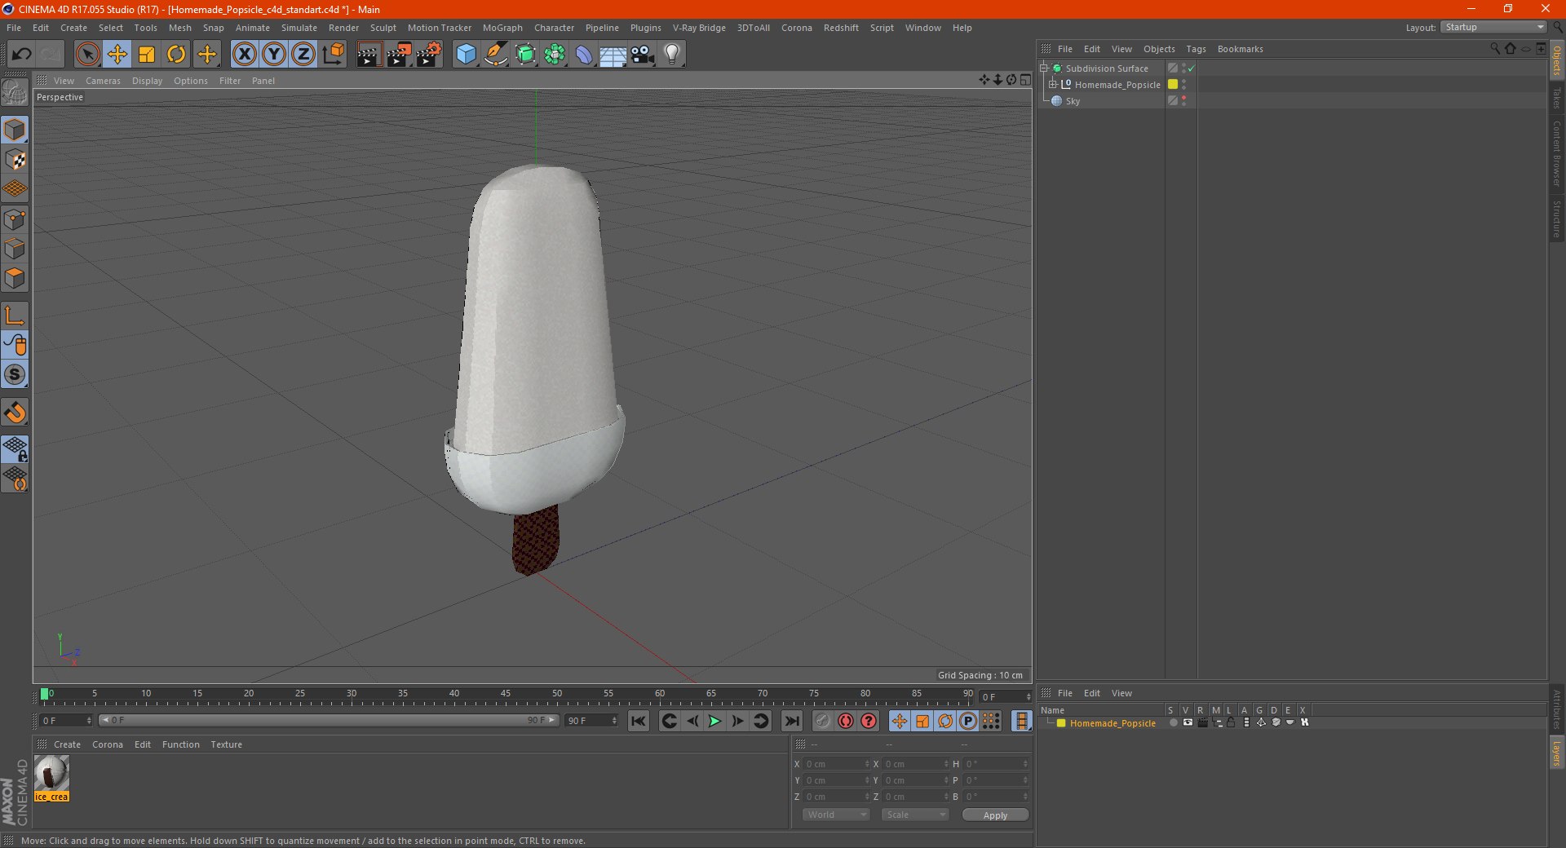Switch to Model mode

[15, 130]
